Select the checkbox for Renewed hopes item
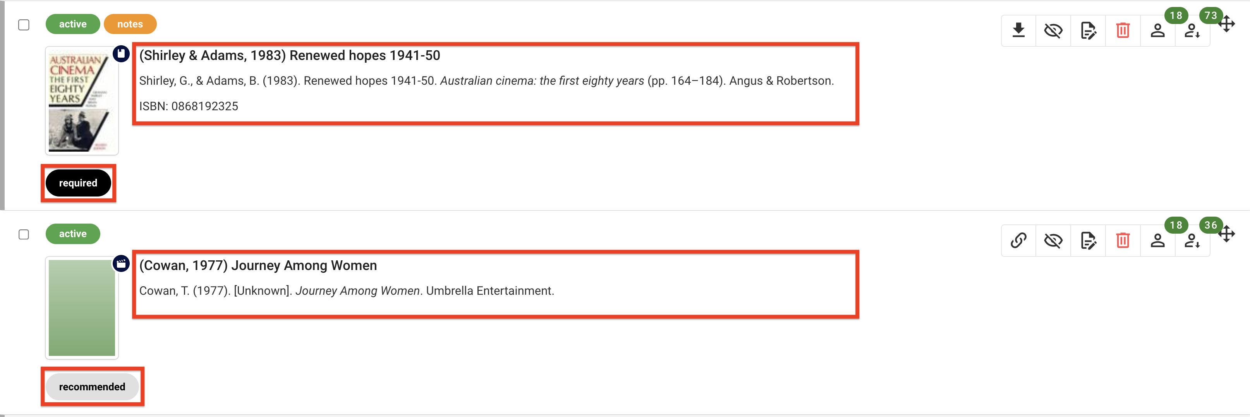The width and height of the screenshot is (1250, 417). coord(22,24)
